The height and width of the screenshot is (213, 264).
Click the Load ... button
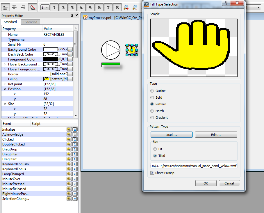[x=172, y=135]
